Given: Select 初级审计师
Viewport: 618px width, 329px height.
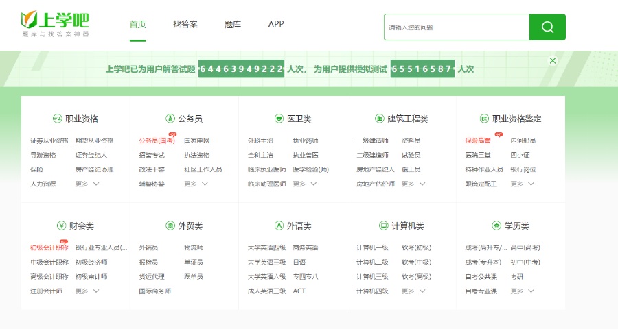Looking at the screenshot, I should (x=91, y=277).
